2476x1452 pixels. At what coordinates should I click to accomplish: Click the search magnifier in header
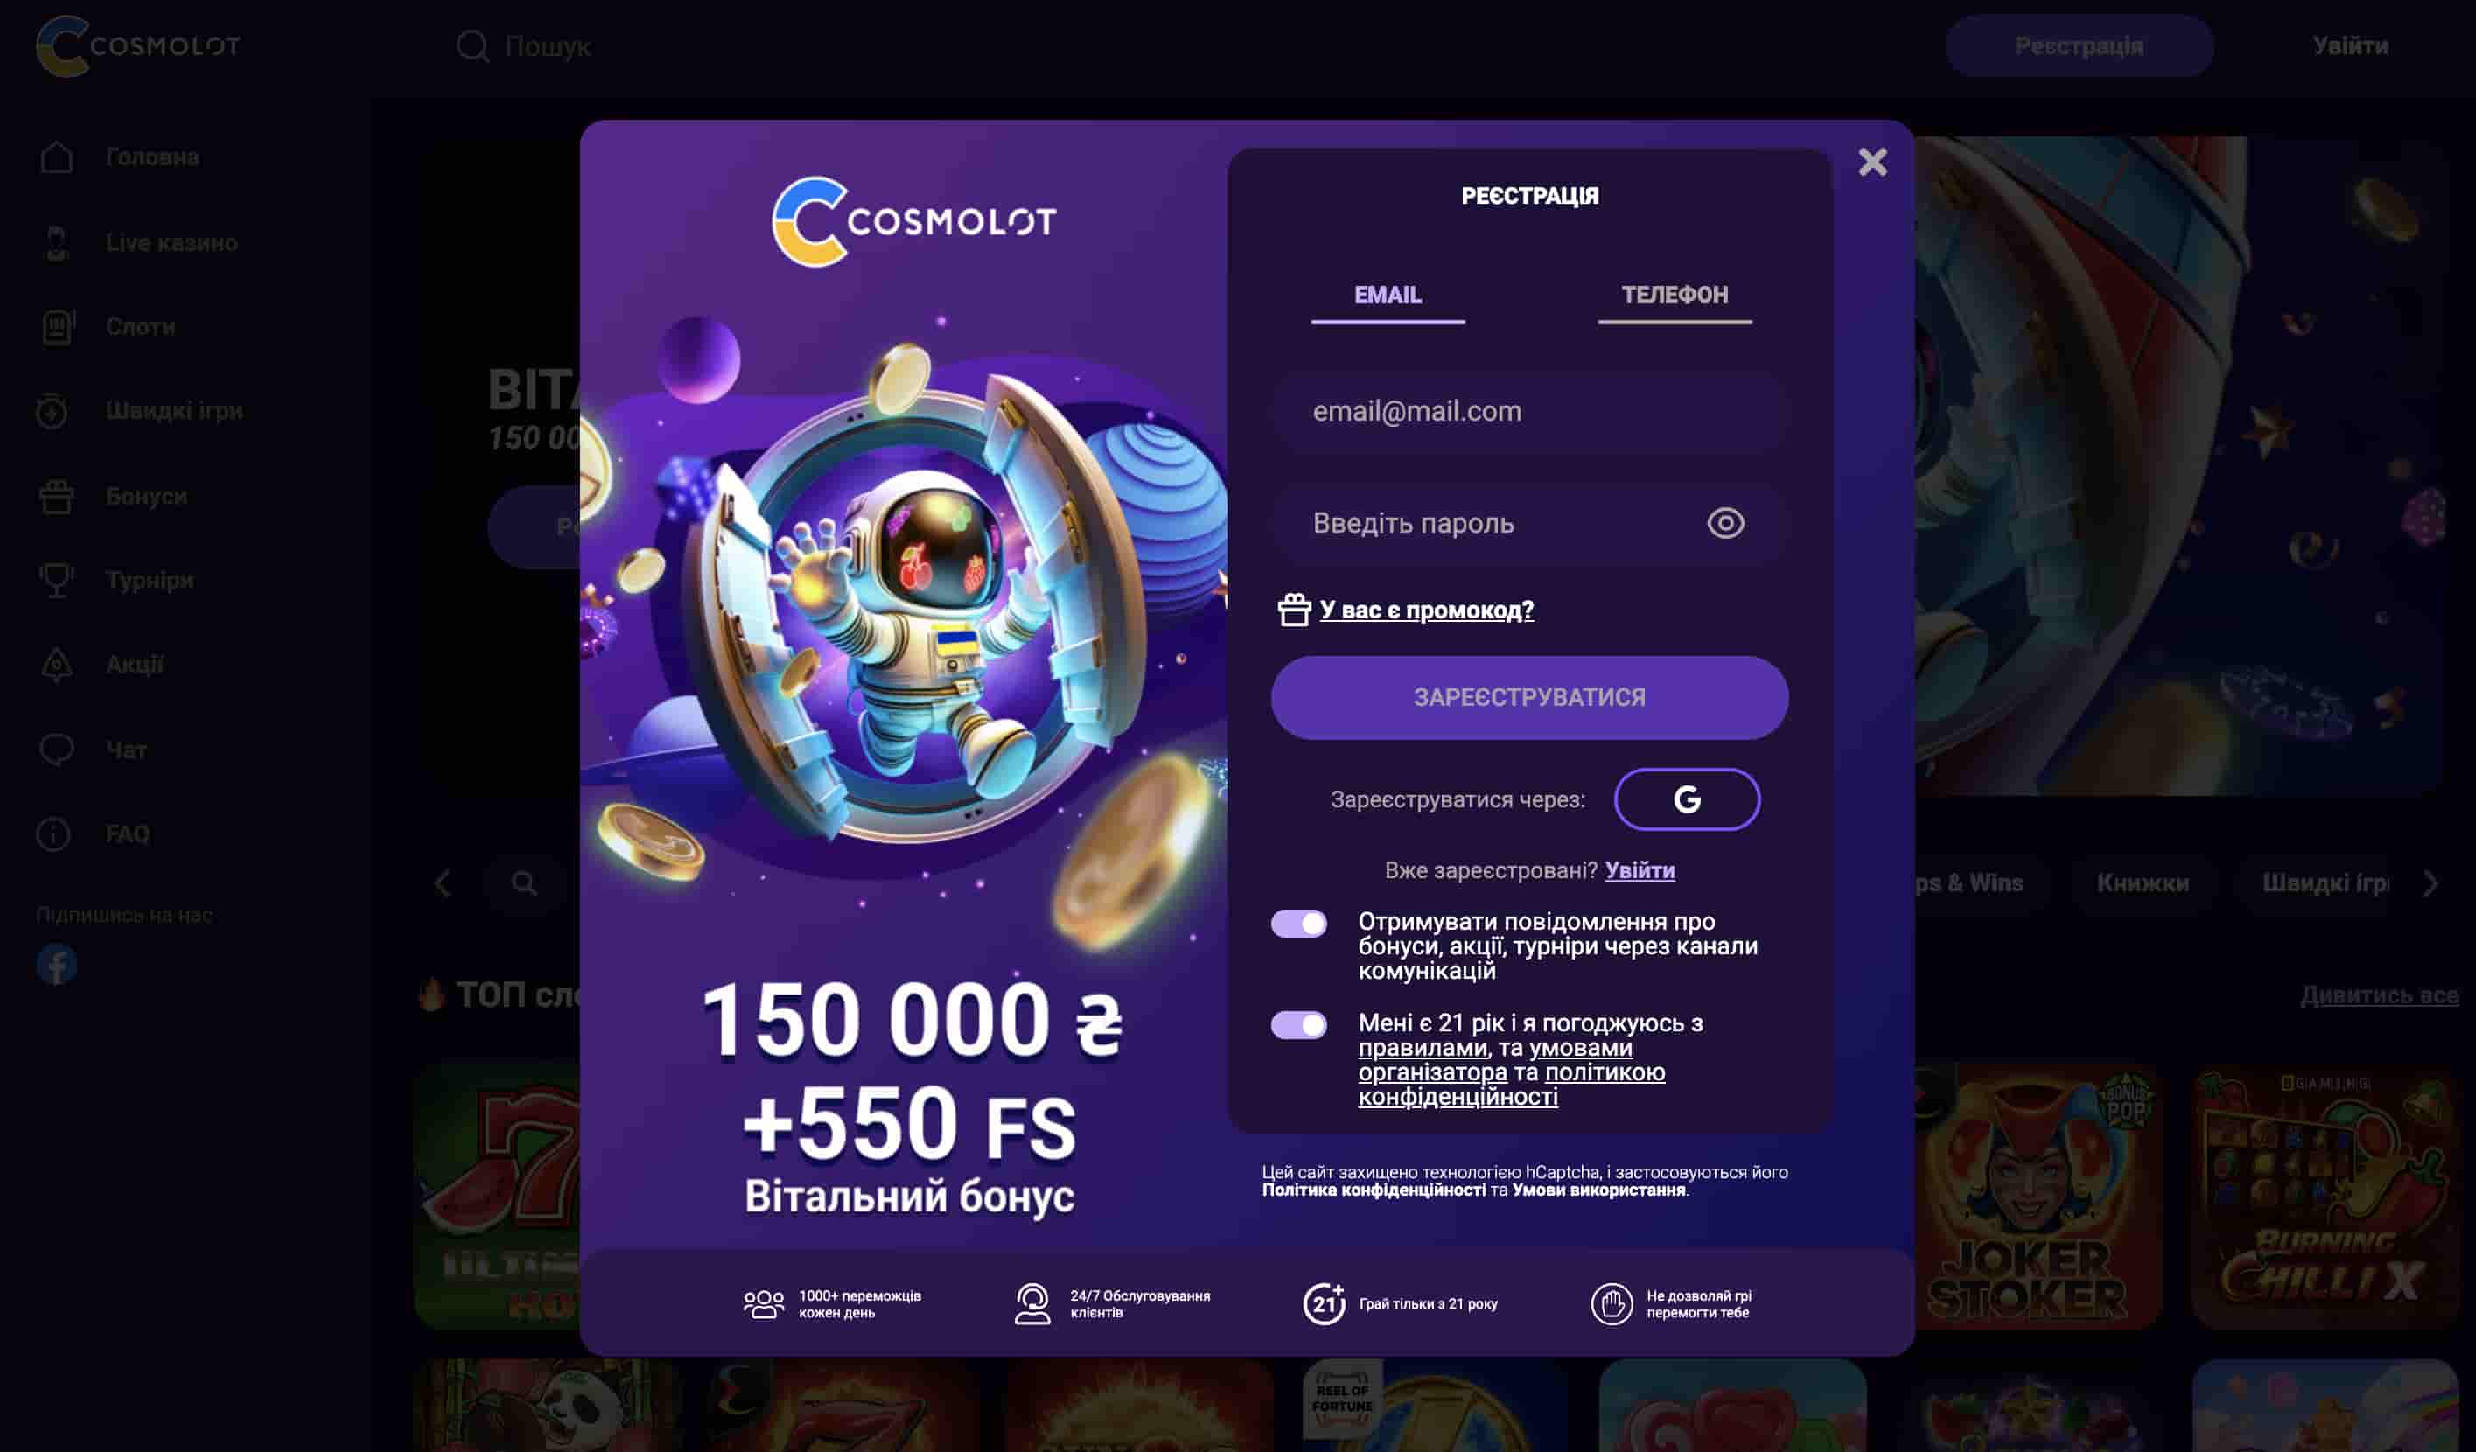tap(472, 46)
